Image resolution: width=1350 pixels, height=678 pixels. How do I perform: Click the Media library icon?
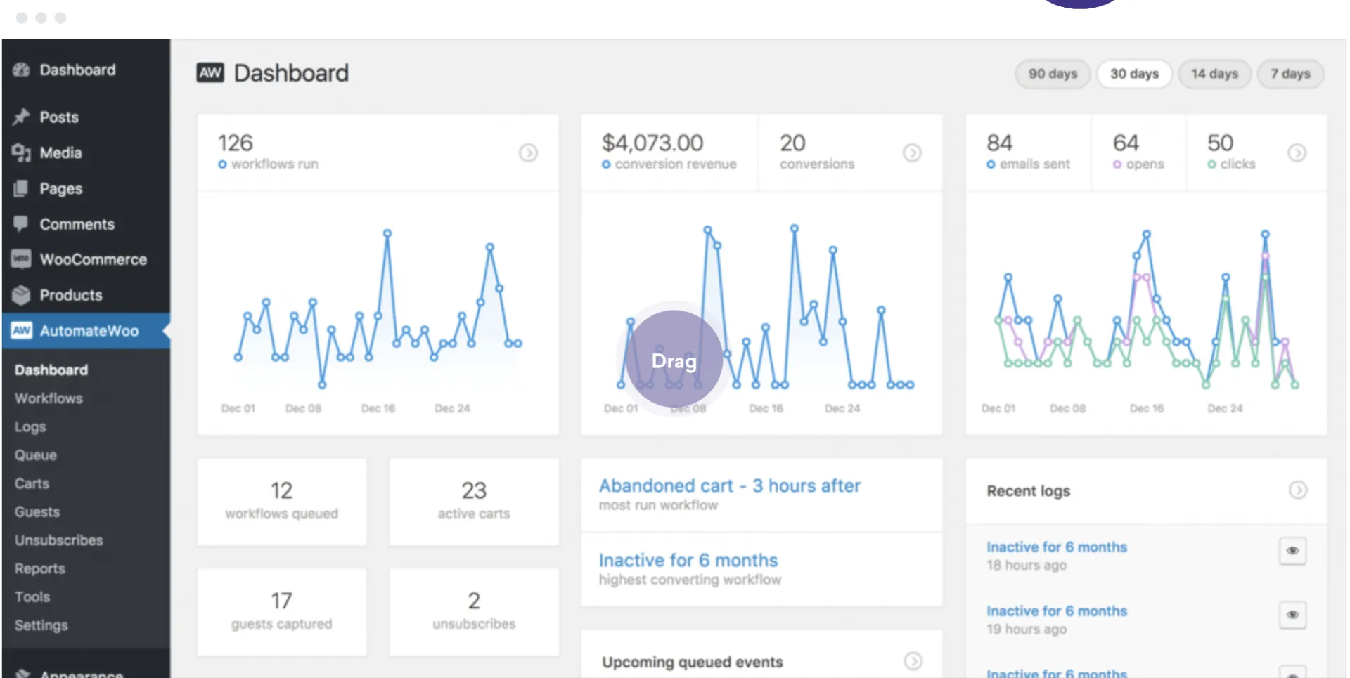pyautogui.click(x=21, y=152)
